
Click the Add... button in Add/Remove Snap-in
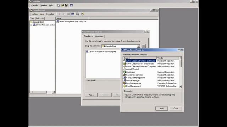point(91,95)
